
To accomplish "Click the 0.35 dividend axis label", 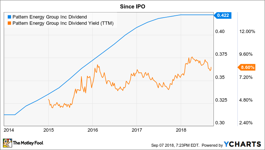I will point(220,77).
